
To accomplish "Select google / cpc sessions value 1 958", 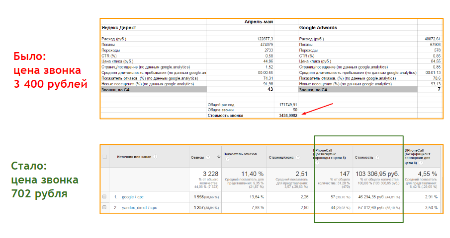I will click(x=198, y=197).
